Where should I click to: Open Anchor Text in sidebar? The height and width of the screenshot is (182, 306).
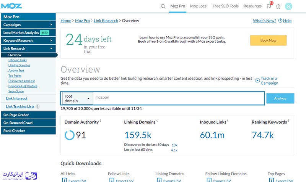tap(16, 71)
